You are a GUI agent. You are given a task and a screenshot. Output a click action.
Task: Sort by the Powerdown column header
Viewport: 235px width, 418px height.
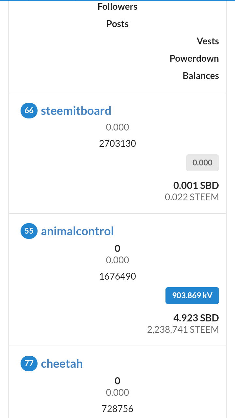tap(194, 58)
